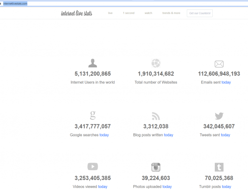Select the 39,224,603 photos counter
Screen dimensions: 248x190
point(156,178)
